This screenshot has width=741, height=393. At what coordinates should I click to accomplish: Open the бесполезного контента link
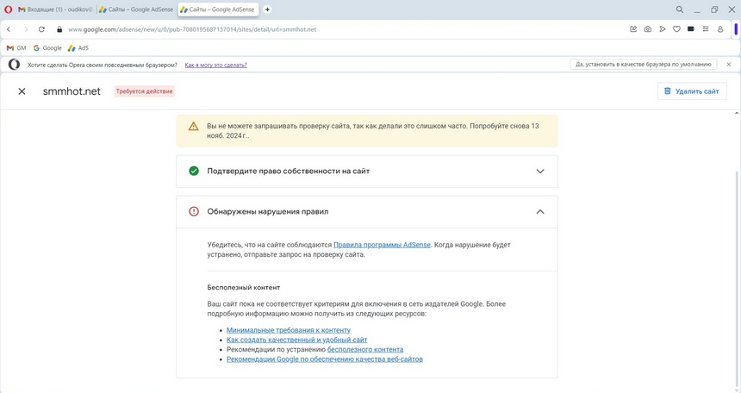(x=364, y=350)
